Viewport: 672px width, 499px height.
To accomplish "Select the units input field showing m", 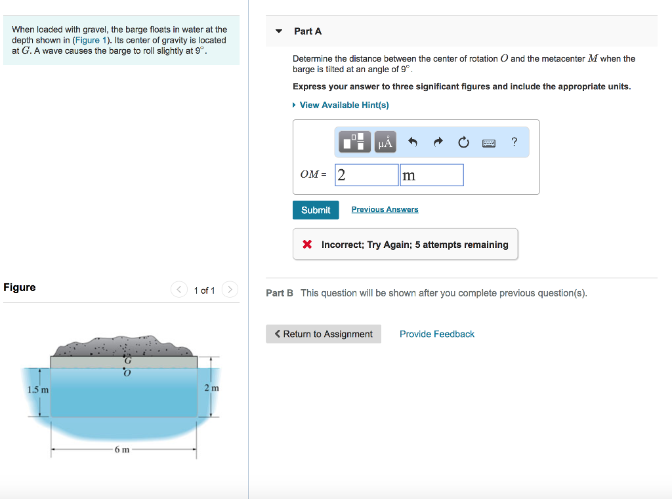I will (431, 174).
